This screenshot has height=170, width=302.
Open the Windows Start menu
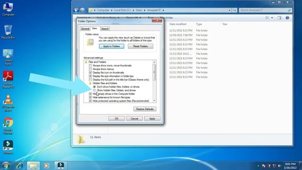click(6, 166)
